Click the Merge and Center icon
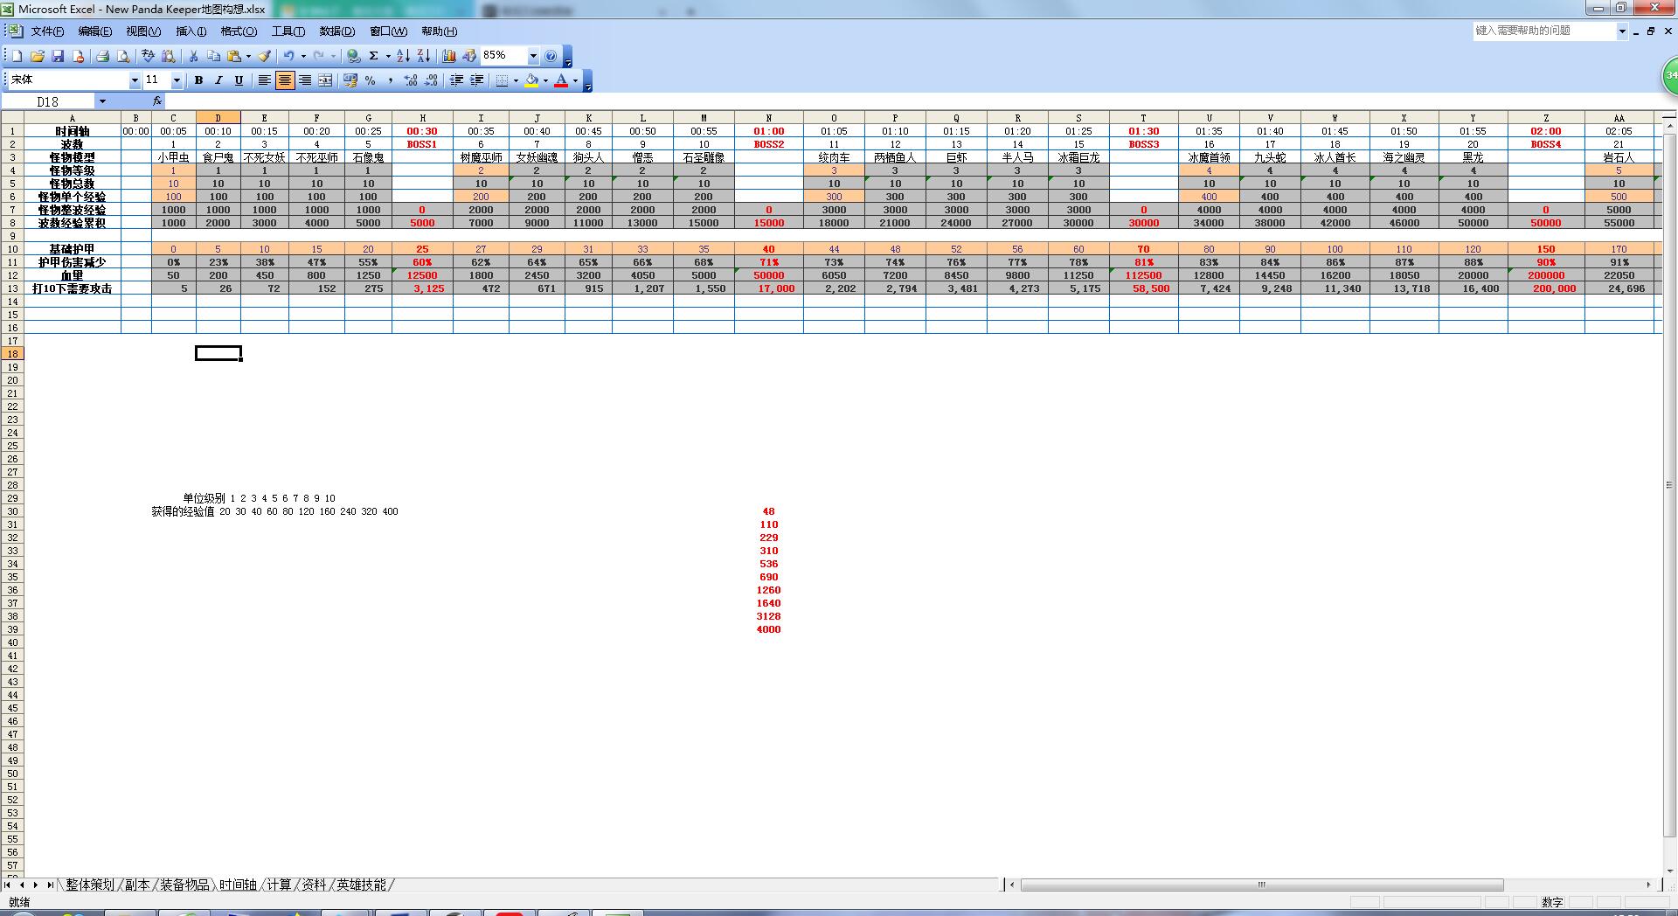 325,80
